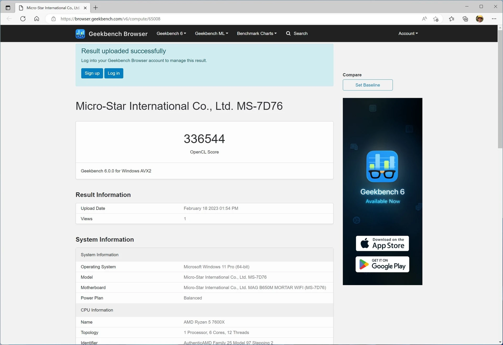Screen dimensions: 503x345
Task: Click the Google Play badge
Action: click(x=382, y=264)
